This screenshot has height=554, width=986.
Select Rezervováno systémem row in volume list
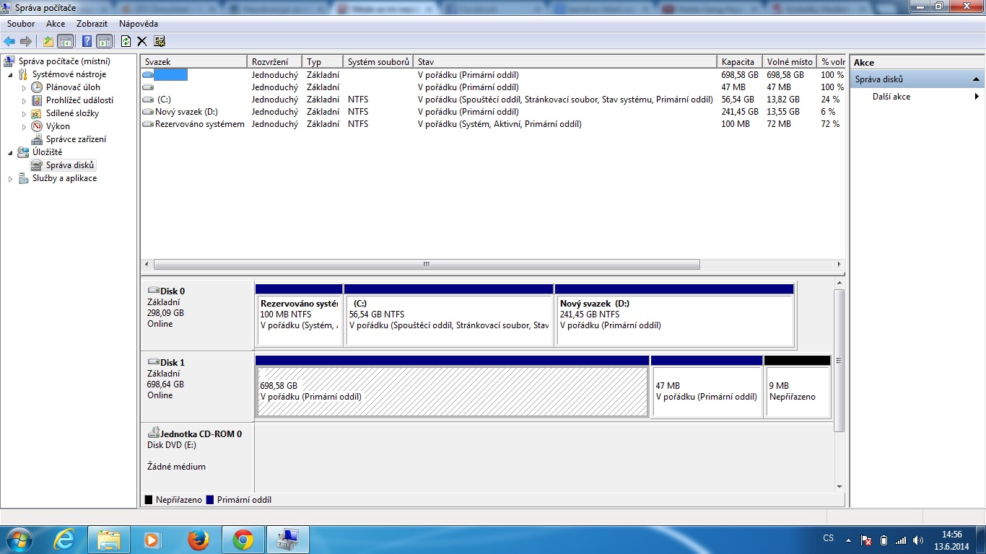point(492,124)
